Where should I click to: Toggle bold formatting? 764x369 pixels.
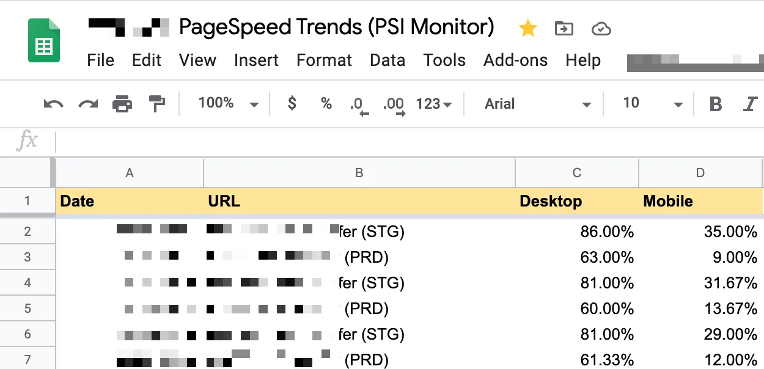click(715, 104)
